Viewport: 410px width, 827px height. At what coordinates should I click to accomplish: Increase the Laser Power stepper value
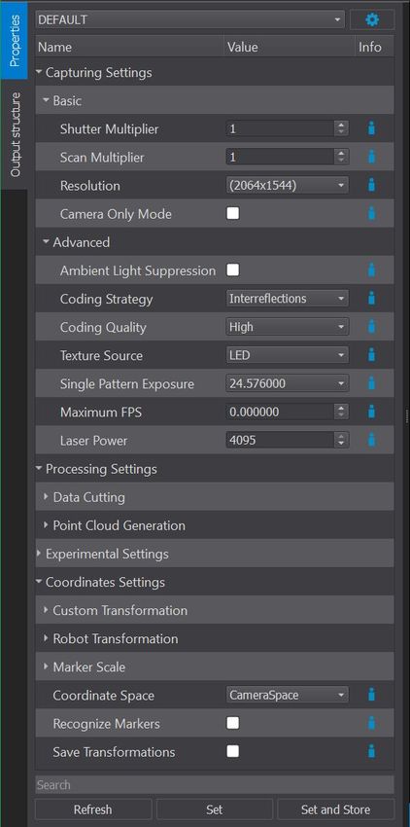[x=341, y=436]
